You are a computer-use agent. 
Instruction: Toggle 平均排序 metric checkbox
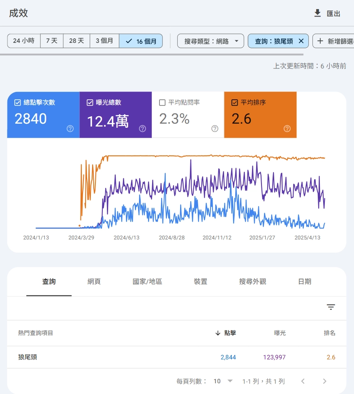tap(234, 103)
